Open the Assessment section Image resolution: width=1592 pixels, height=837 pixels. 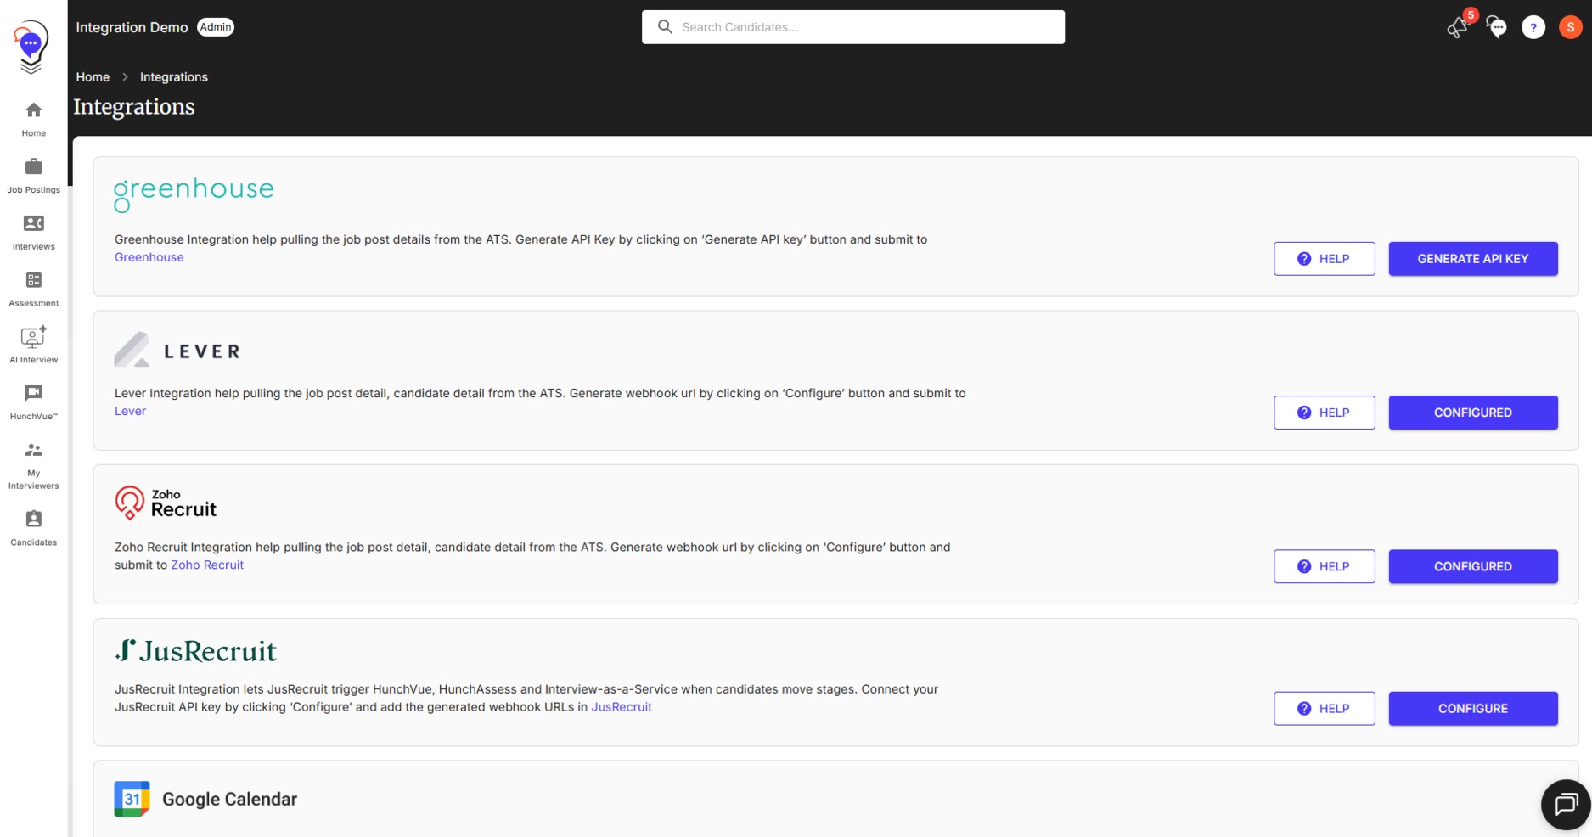tap(34, 289)
